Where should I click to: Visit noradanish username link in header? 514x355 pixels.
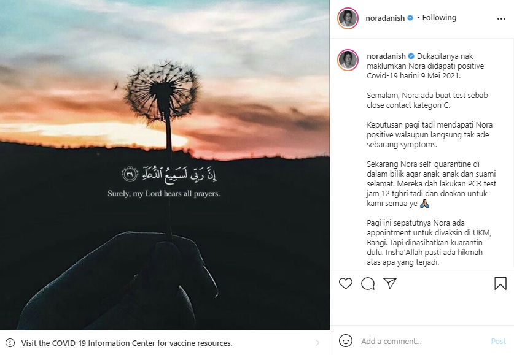coord(385,18)
